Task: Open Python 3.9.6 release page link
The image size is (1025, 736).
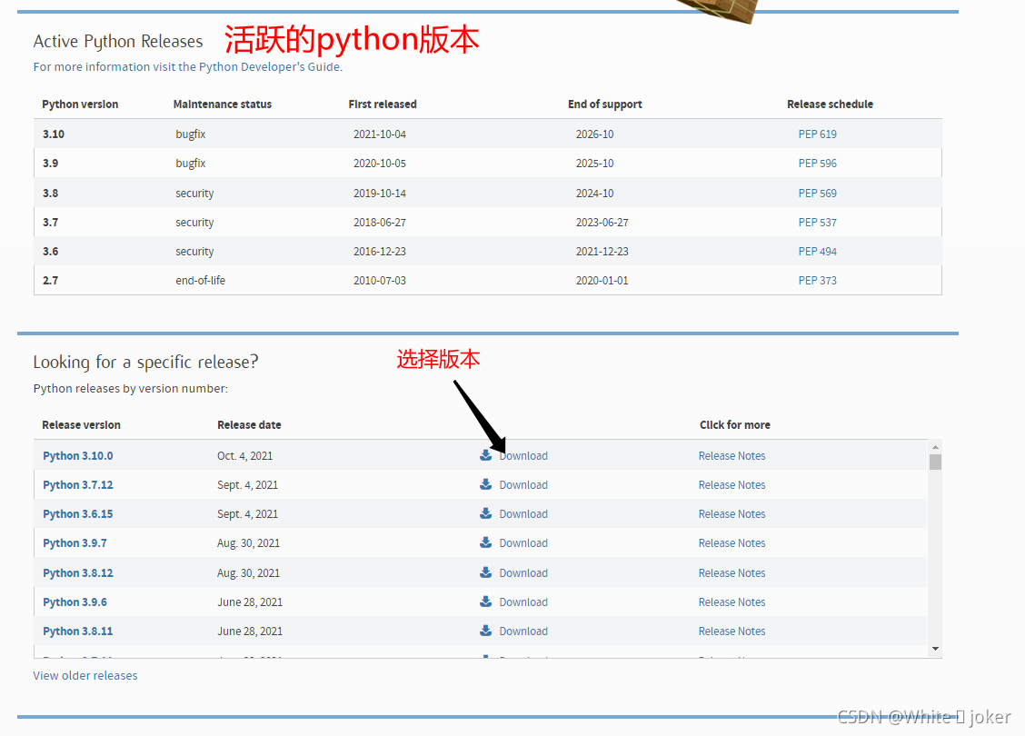Action: [75, 602]
